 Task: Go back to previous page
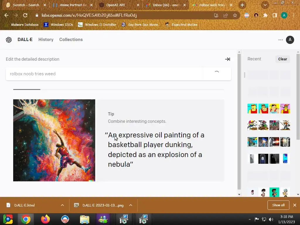tap(6, 15)
